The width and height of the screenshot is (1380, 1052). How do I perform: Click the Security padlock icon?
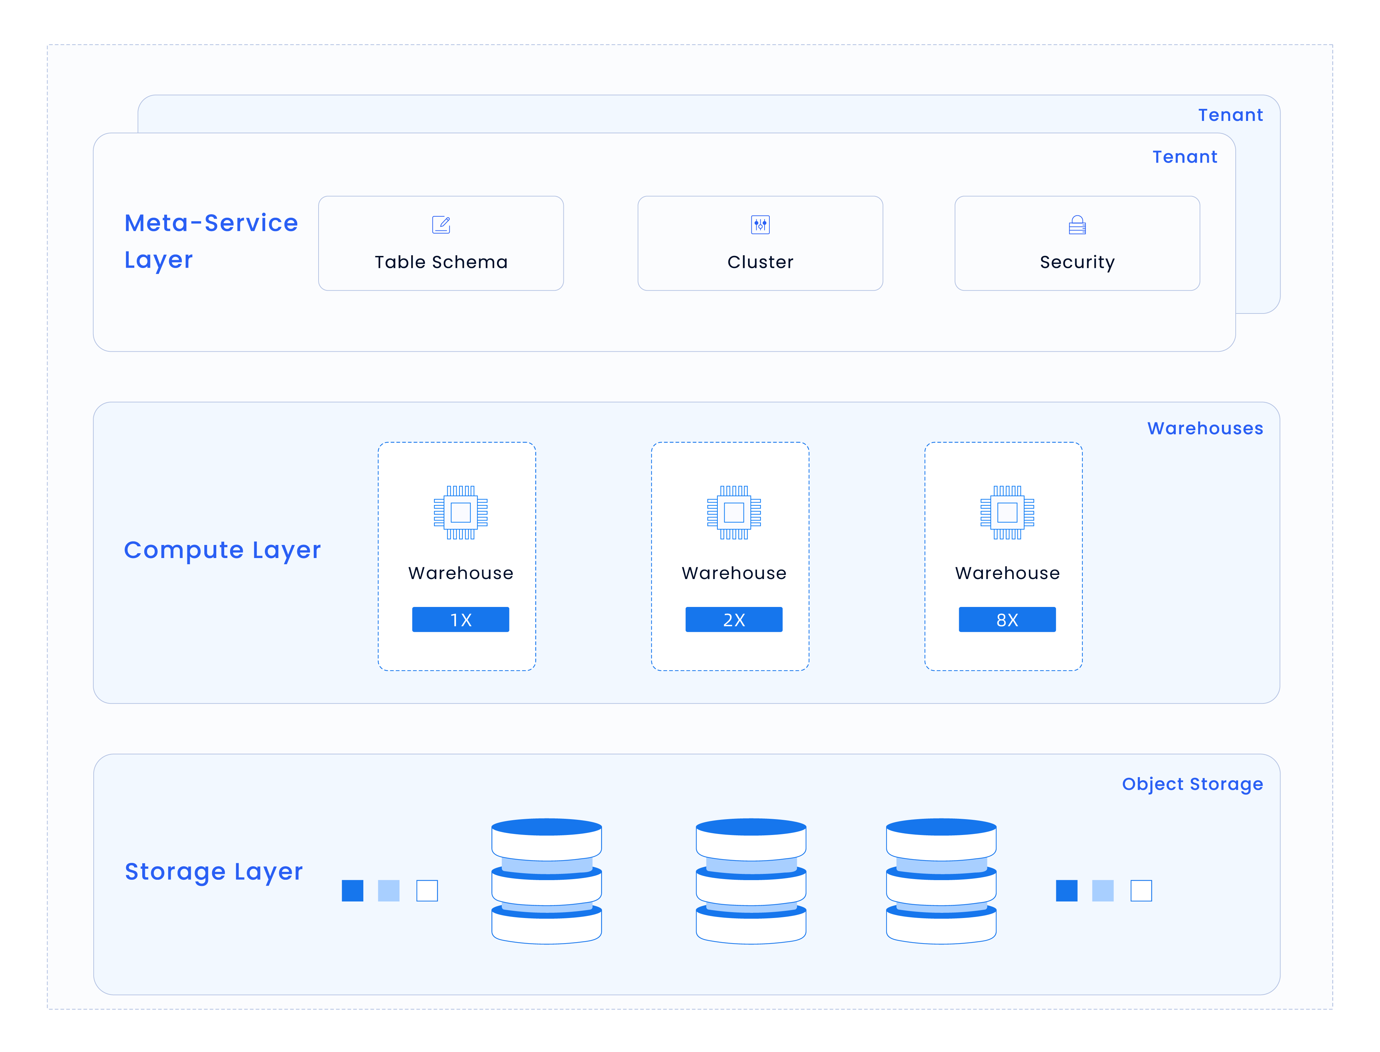pos(1076,224)
